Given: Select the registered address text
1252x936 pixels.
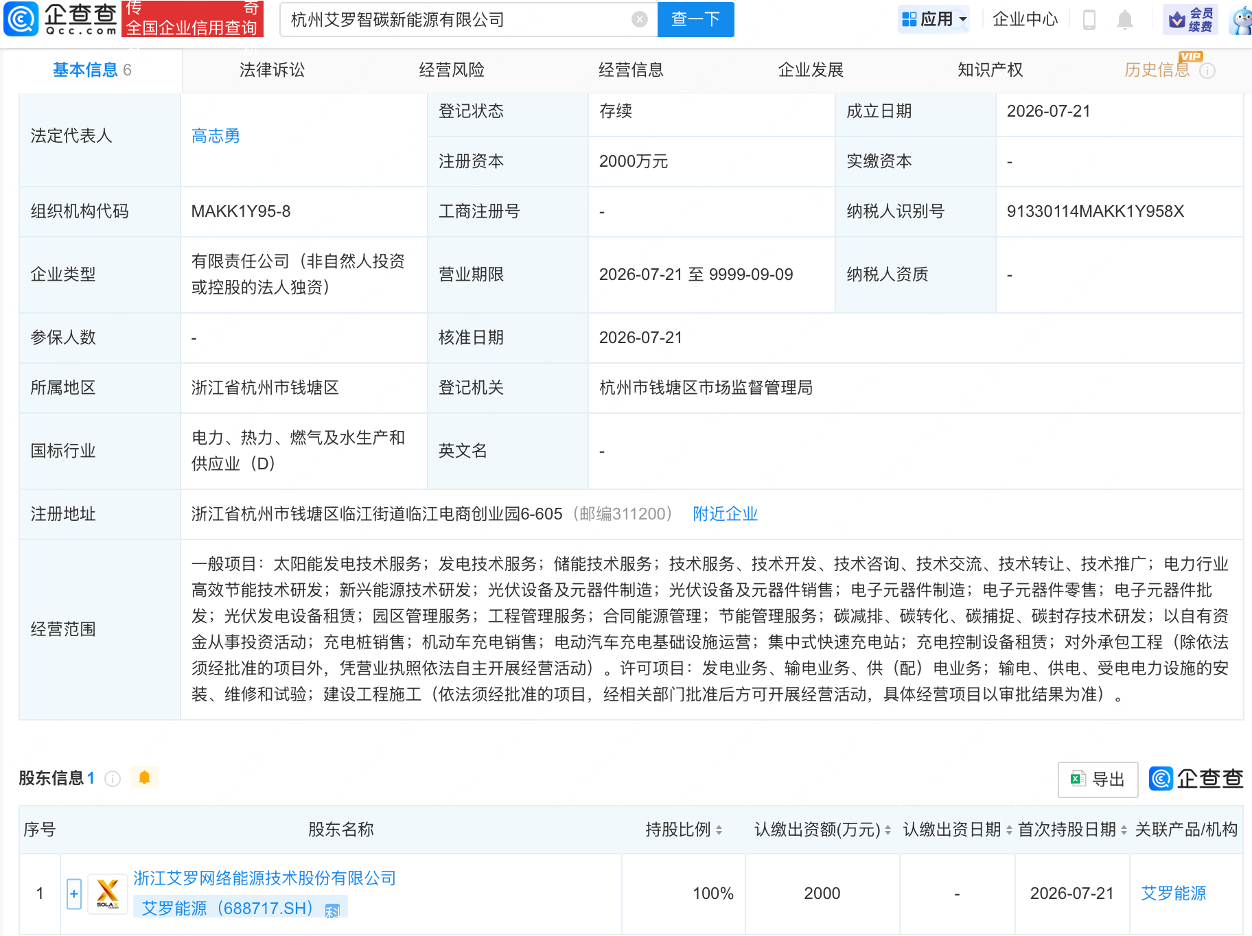Looking at the screenshot, I should click(377, 514).
